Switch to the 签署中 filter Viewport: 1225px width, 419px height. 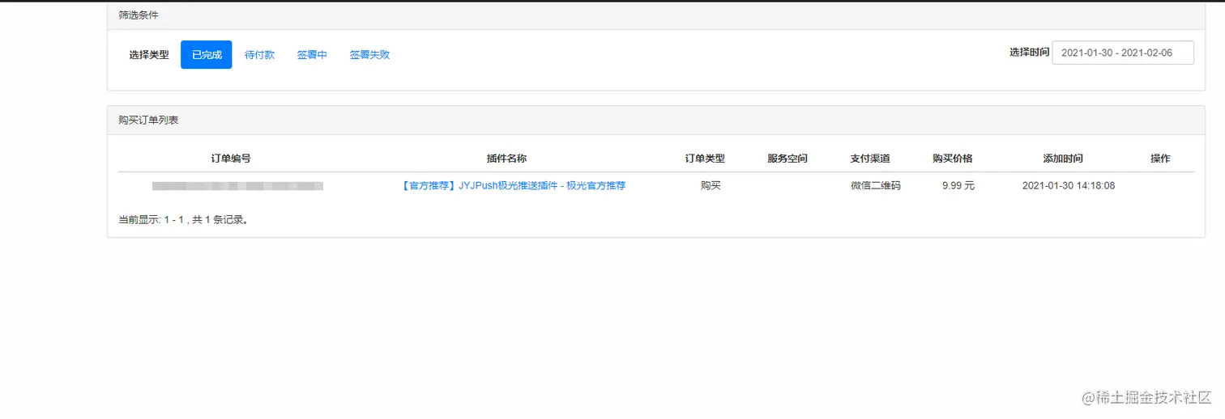(312, 55)
